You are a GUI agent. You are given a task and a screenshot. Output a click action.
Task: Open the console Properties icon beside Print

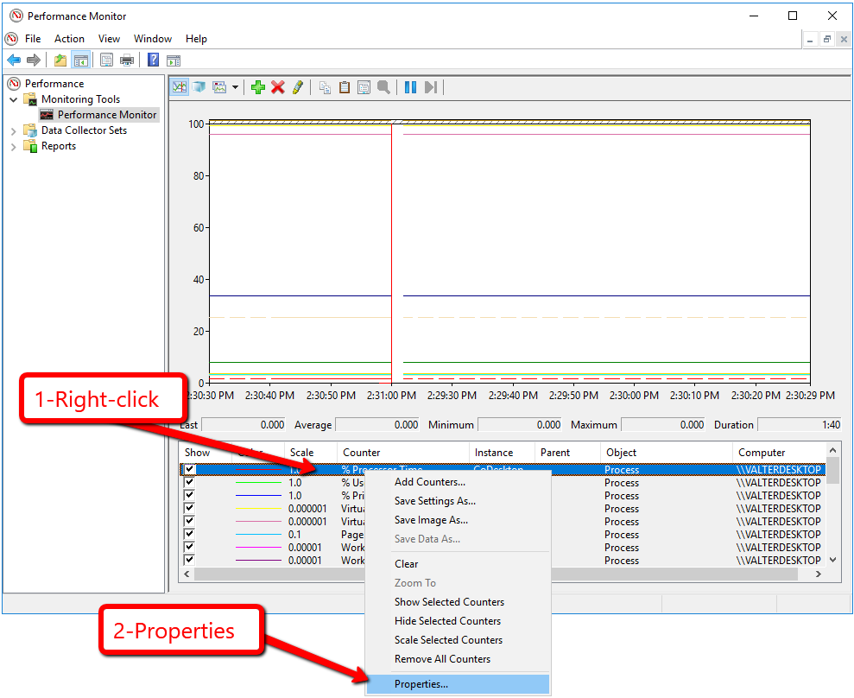coord(107,60)
